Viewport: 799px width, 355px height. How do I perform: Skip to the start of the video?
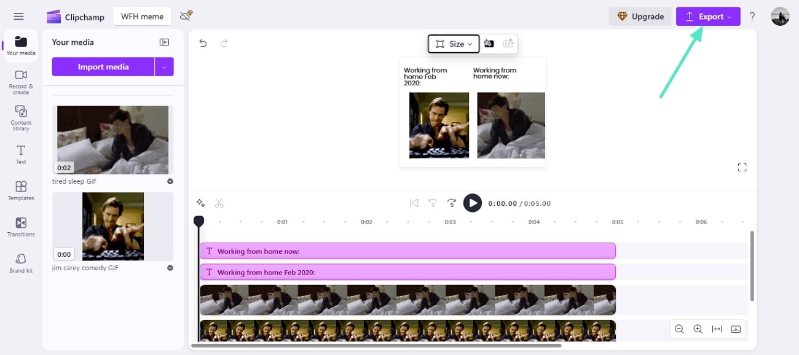click(414, 203)
